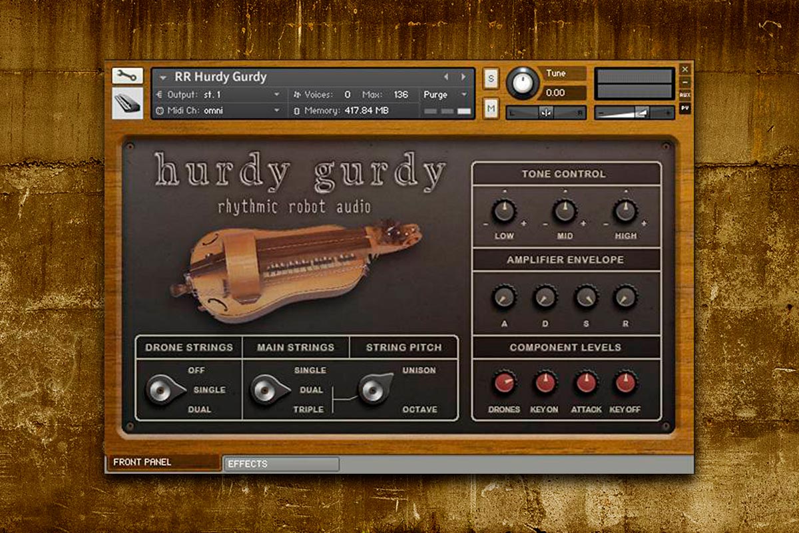Click the OFF label under Drone Strings
799x533 pixels.
point(196,370)
